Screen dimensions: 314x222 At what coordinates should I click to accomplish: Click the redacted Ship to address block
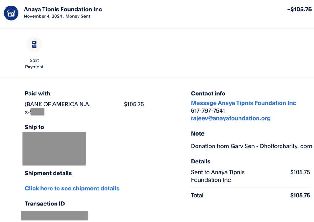click(54, 149)
